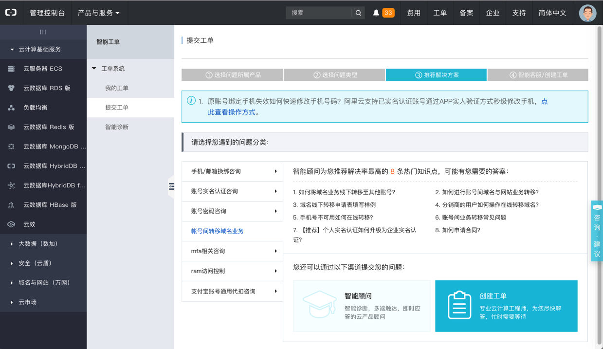Toggle the secondary menu collapse handle
This screenshot has height=349, width=603.
[x=171, y=186]
